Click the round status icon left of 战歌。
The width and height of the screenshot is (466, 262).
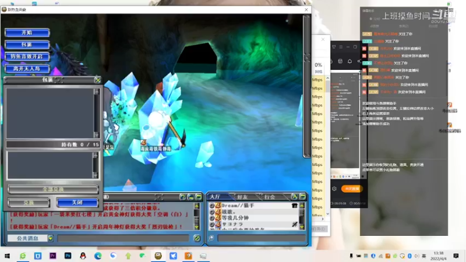[x=212, y=212]
